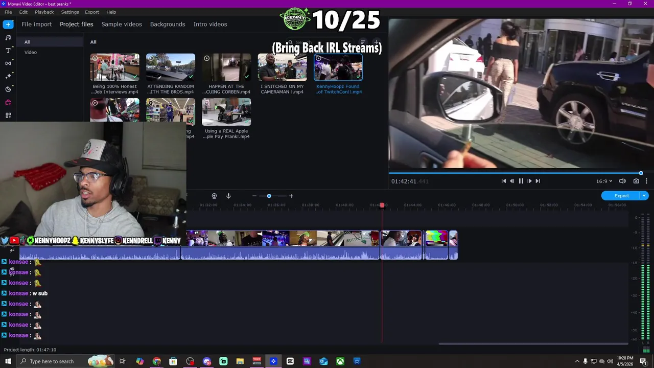Click the record voiceover microphone icon
Viewport: 654px width, 368px height.
tap(228, 196)
